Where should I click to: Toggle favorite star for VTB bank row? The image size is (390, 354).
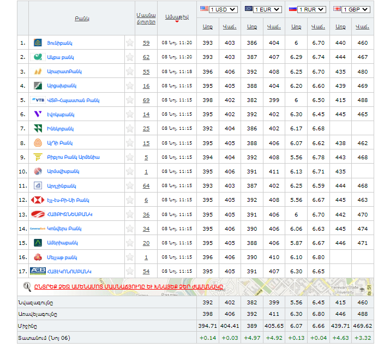130,100
